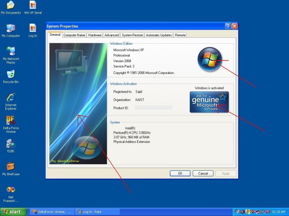The image size is (289, 216).
Task: Switch to DeltaForce: Xtreme taskbar window
Action: (x=52, y=212)
